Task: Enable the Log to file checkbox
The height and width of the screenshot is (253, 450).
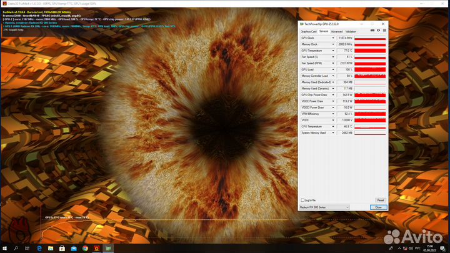Action: tap(302, 200)
